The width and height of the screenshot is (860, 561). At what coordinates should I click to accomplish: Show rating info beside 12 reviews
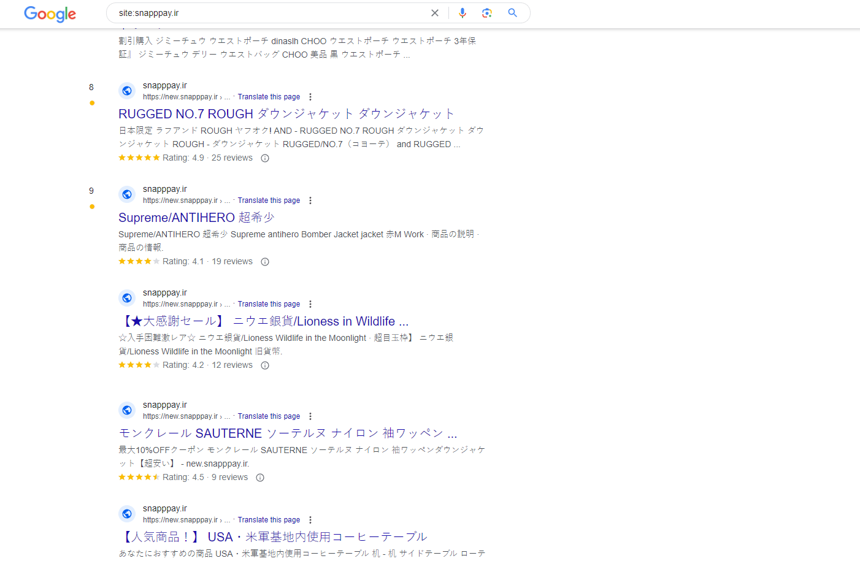pos(265,365)
